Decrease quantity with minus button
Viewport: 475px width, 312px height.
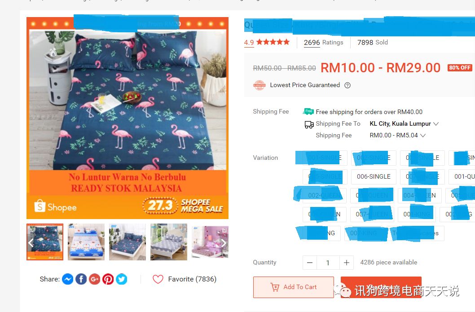pos(310,263)
